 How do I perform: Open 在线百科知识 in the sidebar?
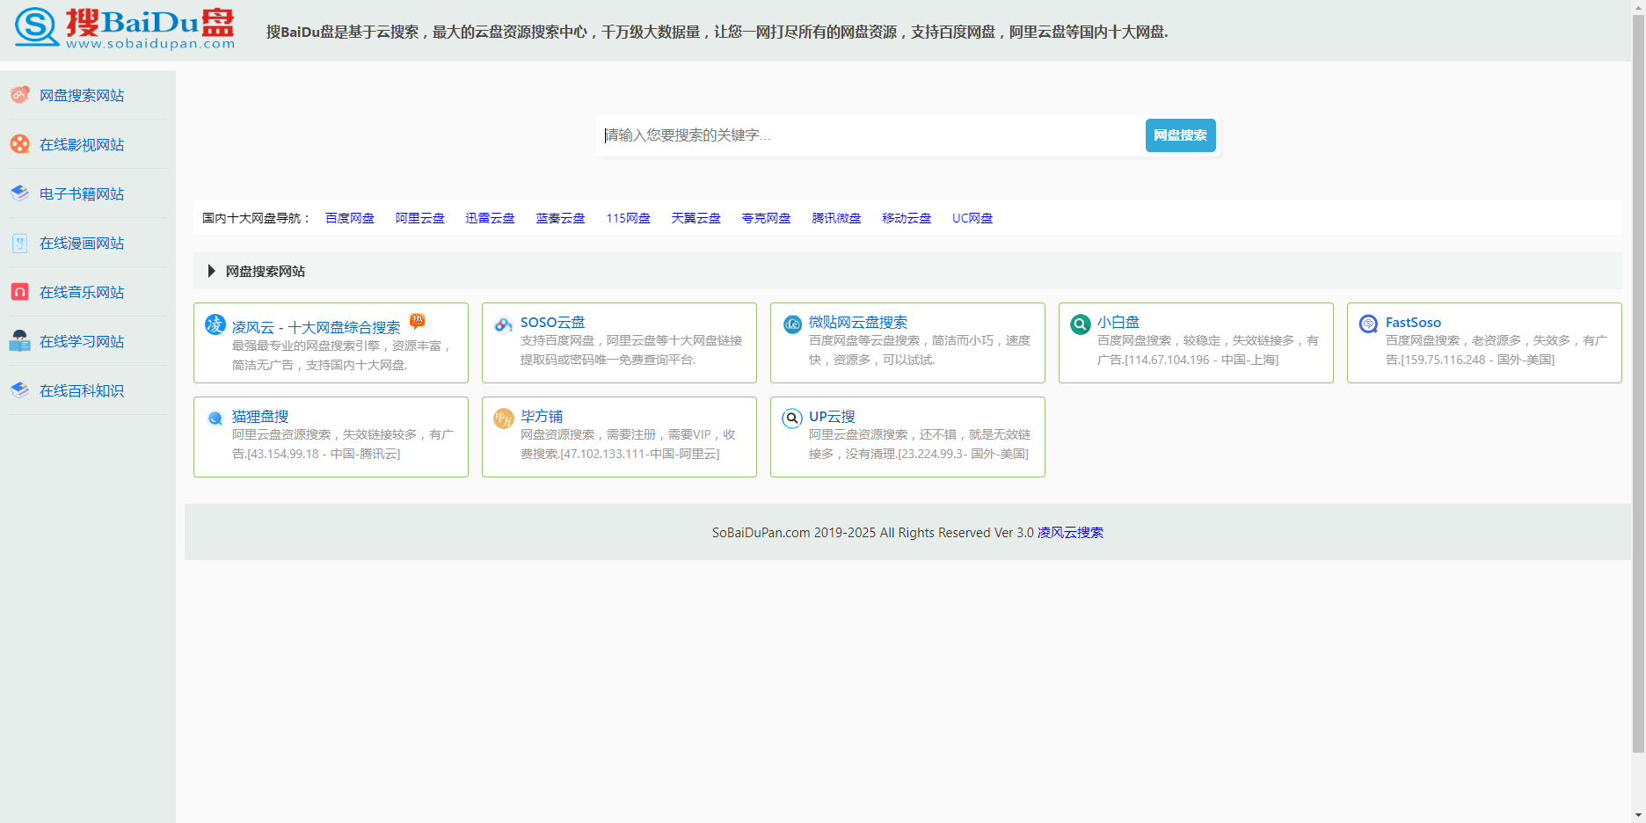tap(82, 390)
